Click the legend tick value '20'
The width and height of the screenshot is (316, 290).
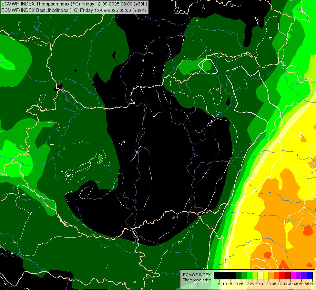[236, 284]
